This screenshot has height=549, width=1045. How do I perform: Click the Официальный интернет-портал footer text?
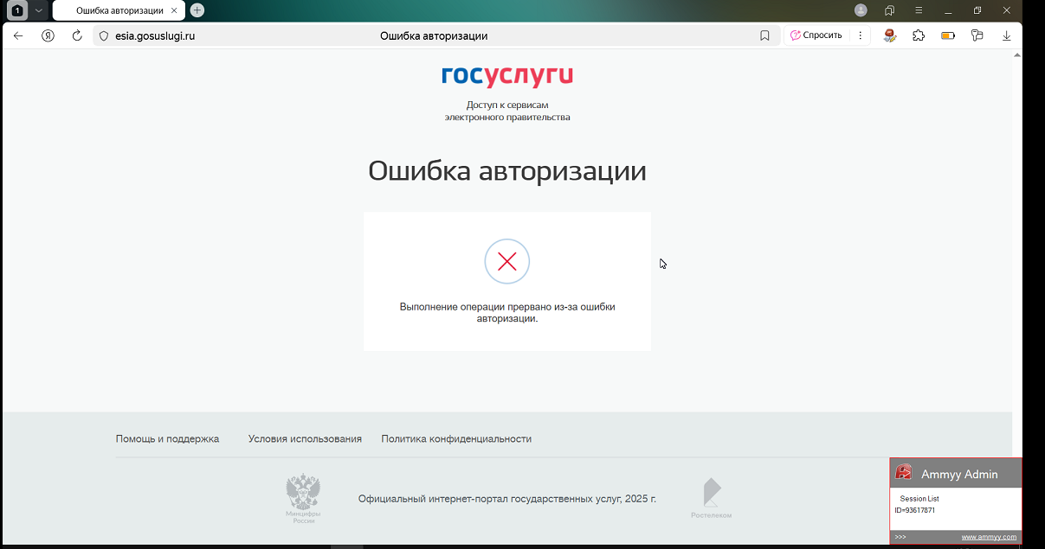(x=507, y=499)
